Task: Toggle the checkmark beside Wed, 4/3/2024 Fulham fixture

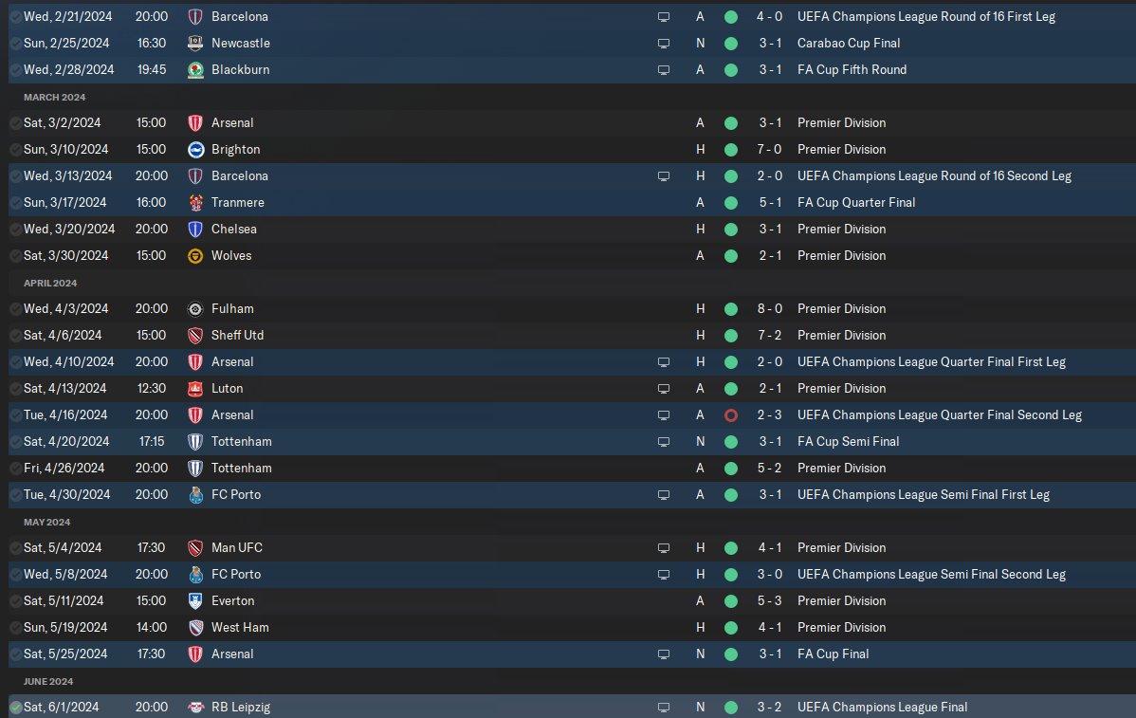Action: pos(16,308)
